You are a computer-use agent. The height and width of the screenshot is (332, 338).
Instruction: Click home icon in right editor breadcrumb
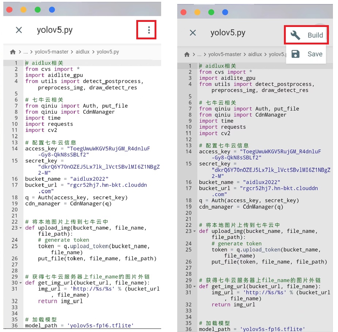pos(187,54)
